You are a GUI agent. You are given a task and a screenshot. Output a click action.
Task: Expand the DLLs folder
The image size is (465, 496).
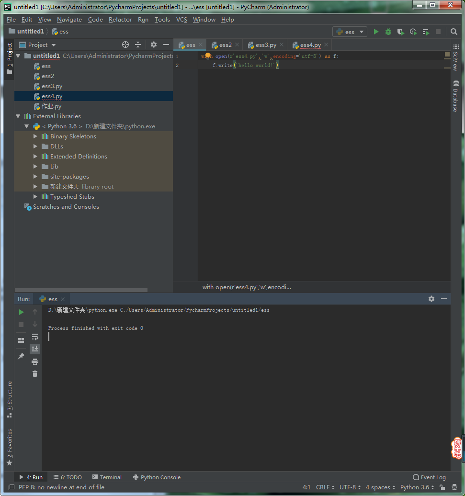click(35, 147)
